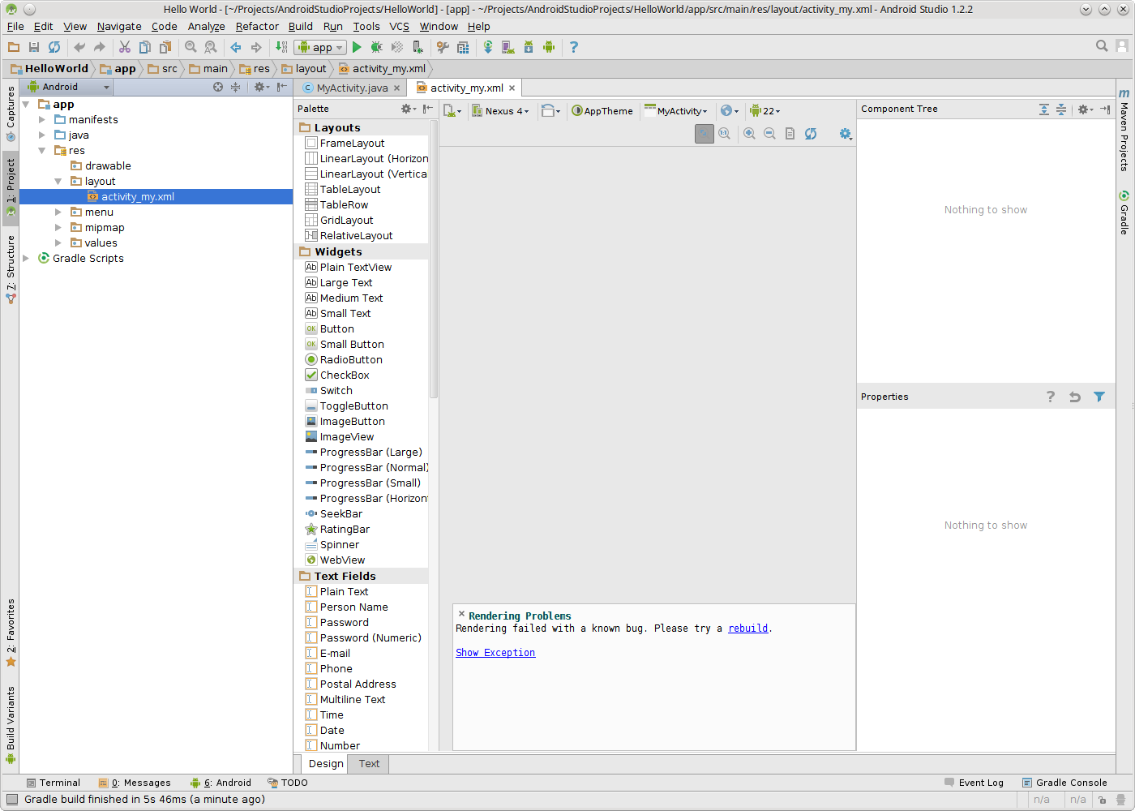Expand the manifests folder
Screen dimensions: 1135x811
[42, 120]
